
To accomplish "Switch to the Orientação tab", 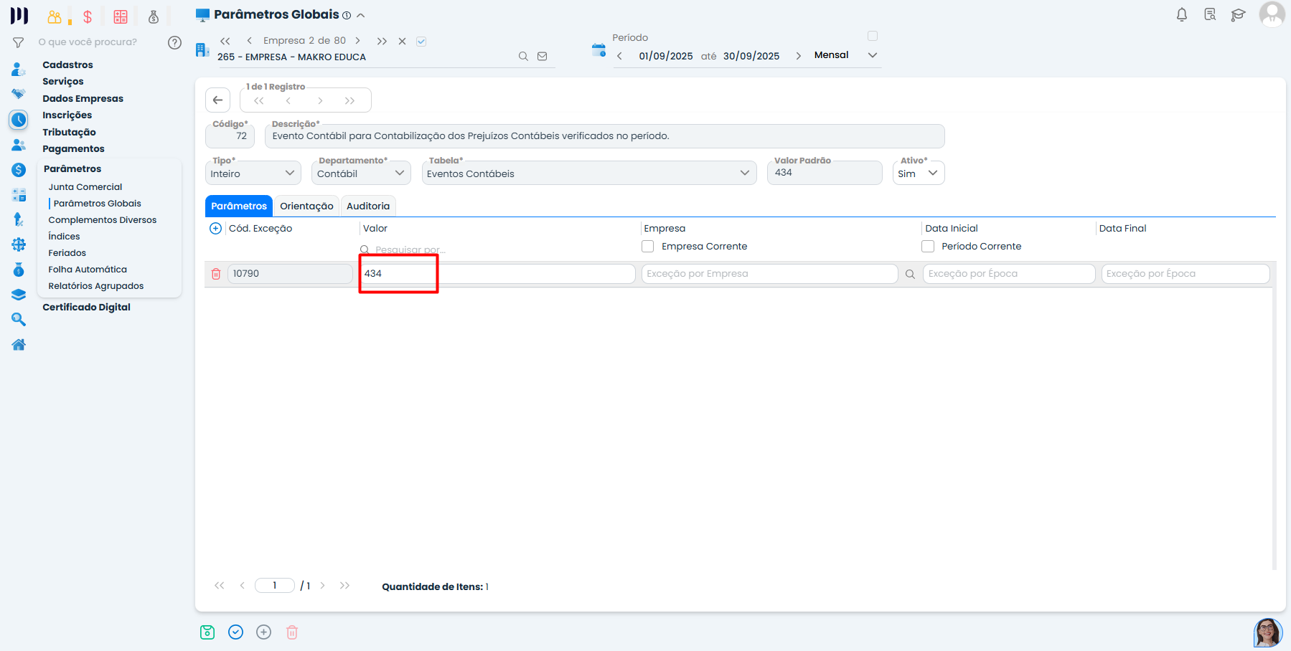I will [306, 206].
